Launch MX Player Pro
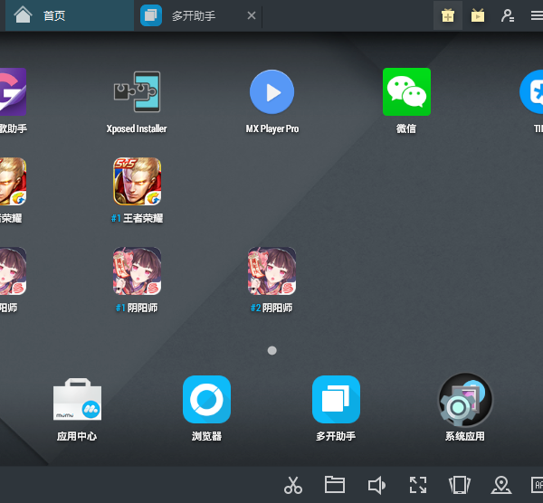 (x=272, y=92)
